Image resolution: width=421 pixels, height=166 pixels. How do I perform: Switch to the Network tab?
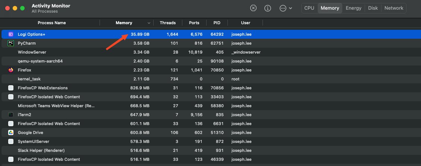click(394, 8)
